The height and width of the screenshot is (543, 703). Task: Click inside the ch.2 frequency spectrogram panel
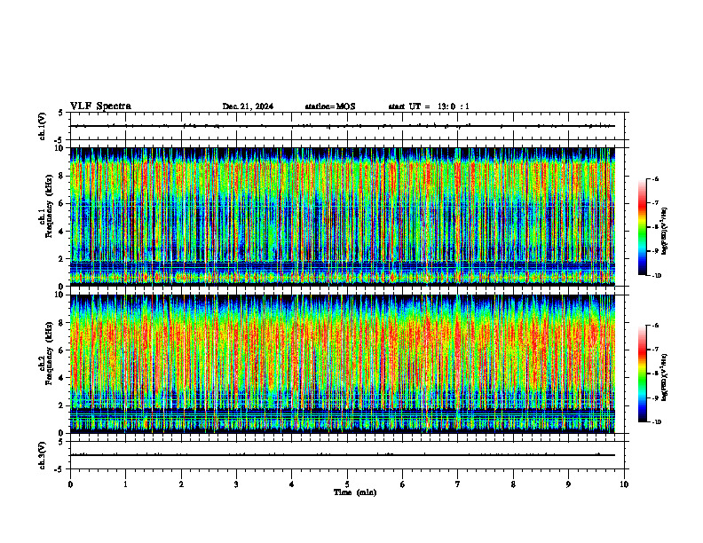click(343, 364)
